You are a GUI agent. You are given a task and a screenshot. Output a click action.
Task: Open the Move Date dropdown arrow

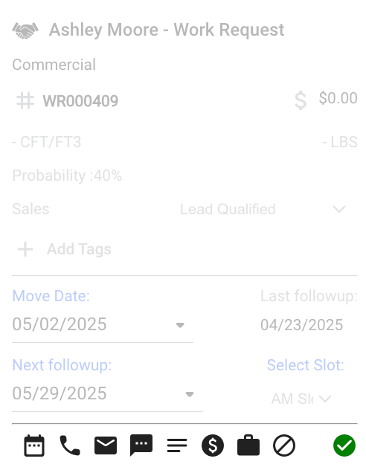[180, 325]
